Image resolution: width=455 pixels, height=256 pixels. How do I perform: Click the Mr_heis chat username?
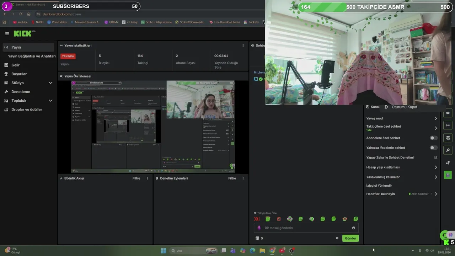pyautogui.click(x=259, y=72)
